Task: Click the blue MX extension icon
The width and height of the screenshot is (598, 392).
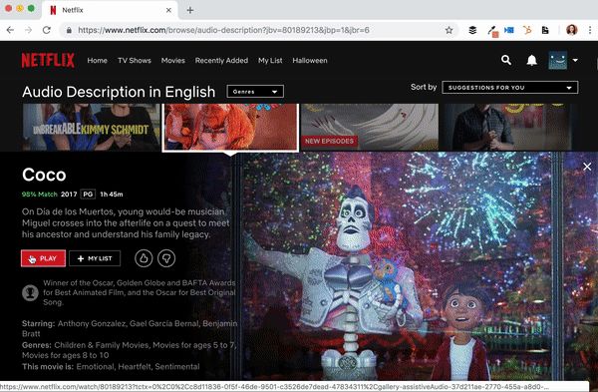Action: (508, 30)
